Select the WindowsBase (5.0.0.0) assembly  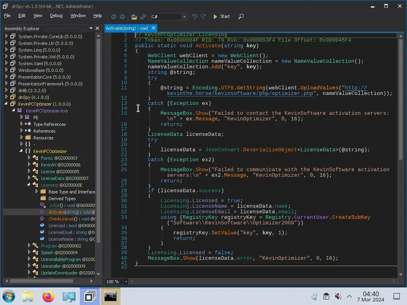(41, 70)
